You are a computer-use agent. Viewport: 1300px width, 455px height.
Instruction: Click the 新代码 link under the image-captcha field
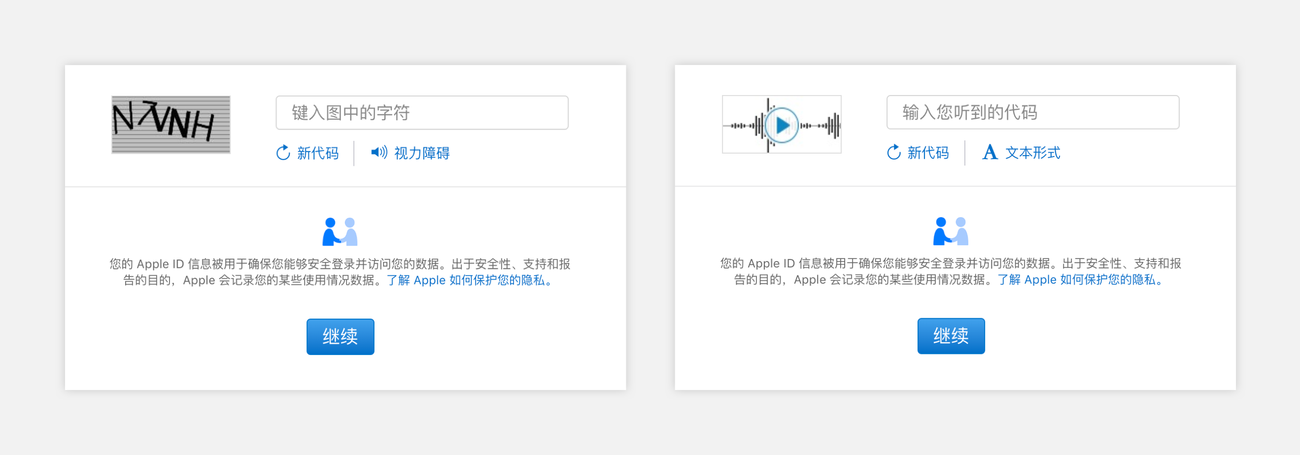tap(317, 153)
